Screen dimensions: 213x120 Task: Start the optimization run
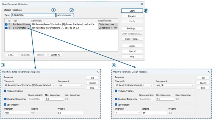point(132,11)
